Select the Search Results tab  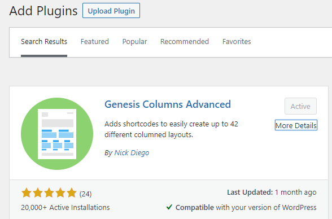click(x=44, y=41)
